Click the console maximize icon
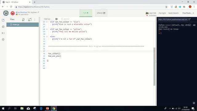Viewport: 197px width, 111px height. click(190, 25)
